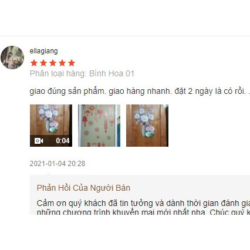Click the video camera icon on thumbnail
This screenshot has height=250, width=250.
[39, 141]
